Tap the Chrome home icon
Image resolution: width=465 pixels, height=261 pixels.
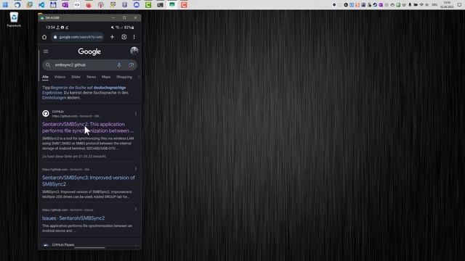point(44,37)
